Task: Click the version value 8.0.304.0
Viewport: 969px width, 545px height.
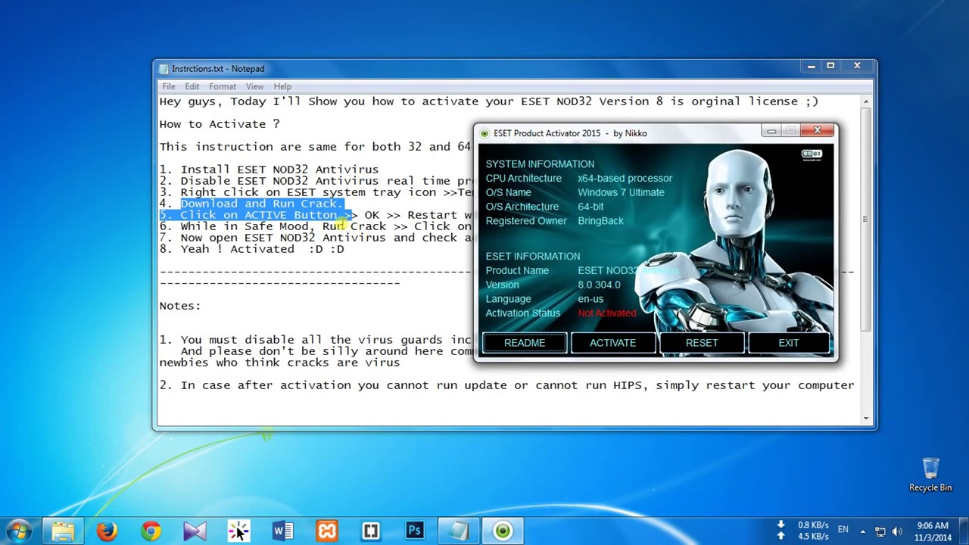Action: [599, 285]
